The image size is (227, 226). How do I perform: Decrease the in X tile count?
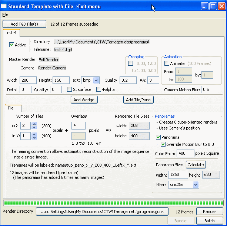[34, 127]
